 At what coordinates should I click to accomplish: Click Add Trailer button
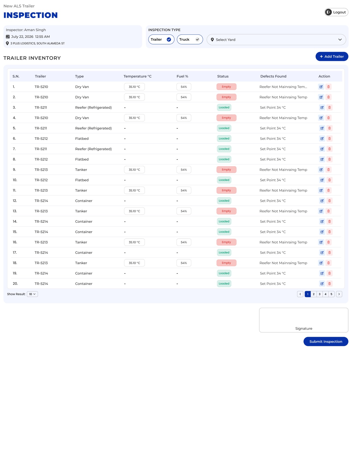click(332, 57)
